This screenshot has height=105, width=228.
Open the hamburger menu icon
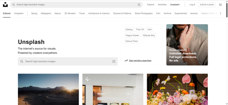click(x=220, y=5)
